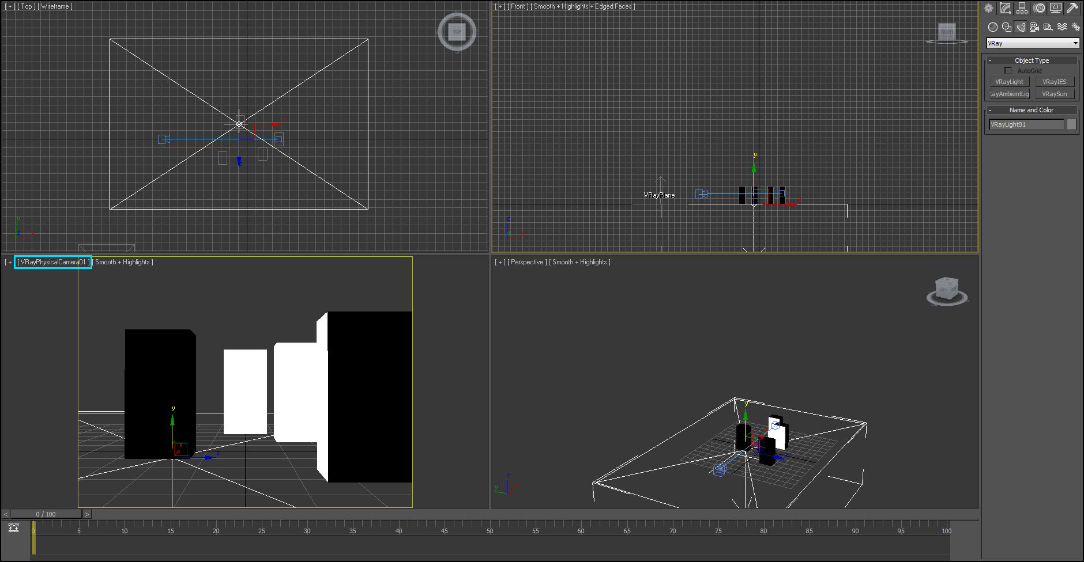This screenshot has width=1084, height=562.
Task: Select the Cameras creation category icon
Action: tap(1034, 27)
